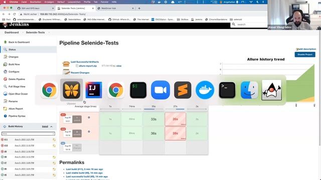Viewport: 321px width, 180px height.
Task: Click Rename in sidebar
Action: (x=13, y=101)
